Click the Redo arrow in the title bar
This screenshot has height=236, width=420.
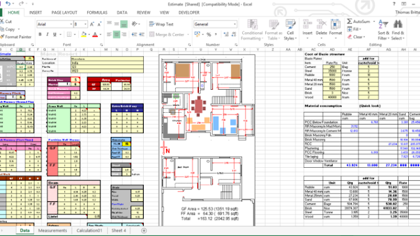[x=21, y=4]
